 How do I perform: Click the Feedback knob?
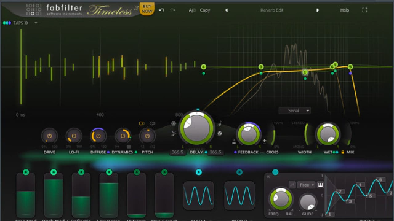[x=249, y=134]
